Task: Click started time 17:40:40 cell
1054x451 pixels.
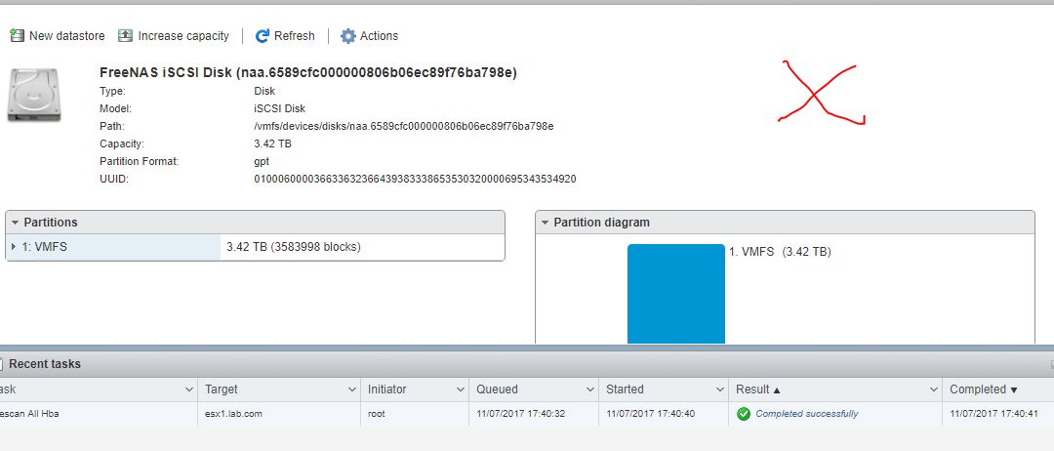Action: click(650, 414)
